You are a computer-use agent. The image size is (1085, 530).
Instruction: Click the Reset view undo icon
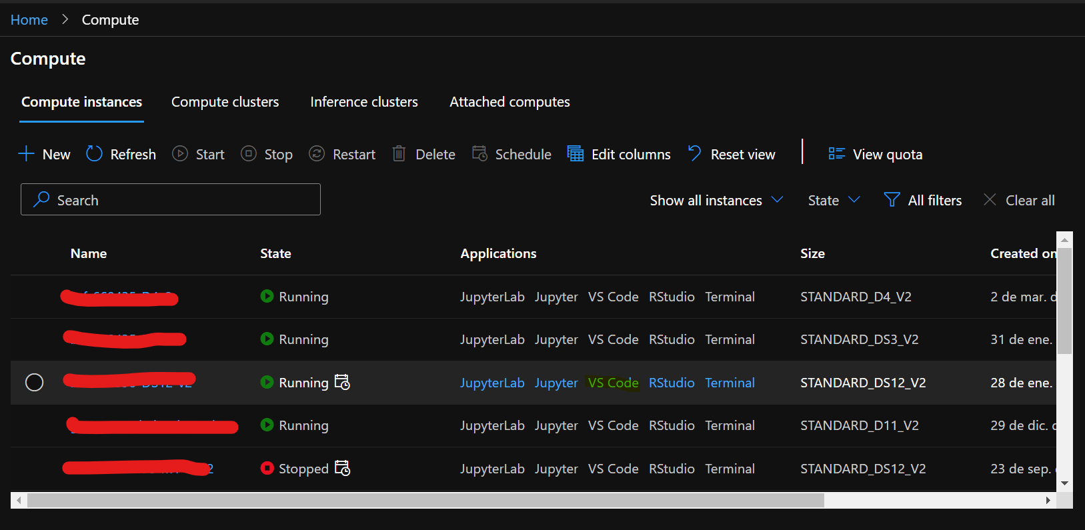(x=694, y=154)
